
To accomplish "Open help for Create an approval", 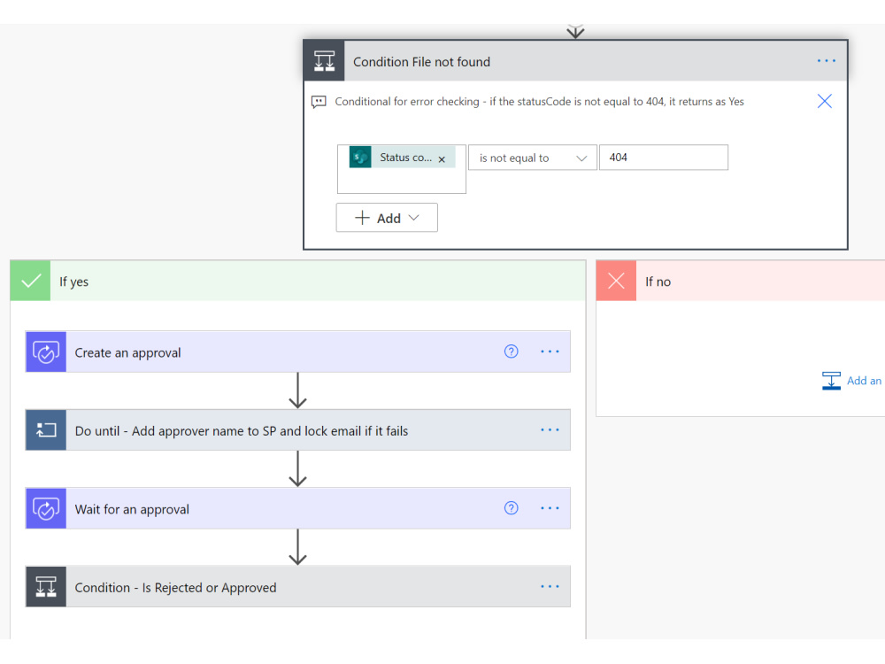I will pos(511,351).
